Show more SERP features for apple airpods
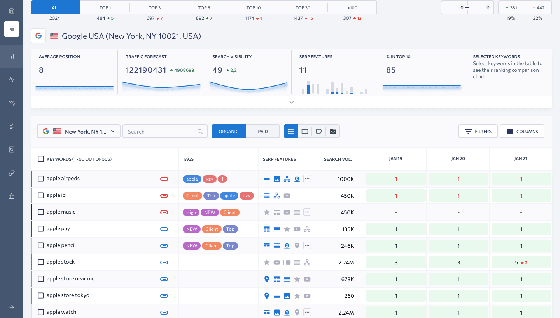560x318 pixels. [x=307, y=179]
